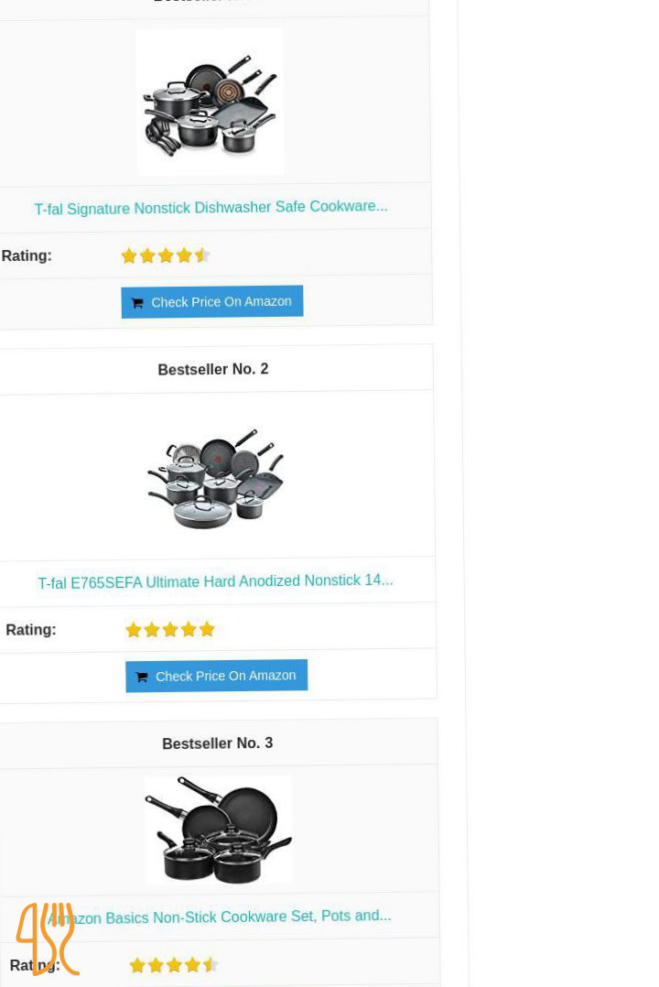Viewport: 659px width, 987px height.
Task: Click the Bestseller No. 2 heading
Action: click(x=212, y=369)
